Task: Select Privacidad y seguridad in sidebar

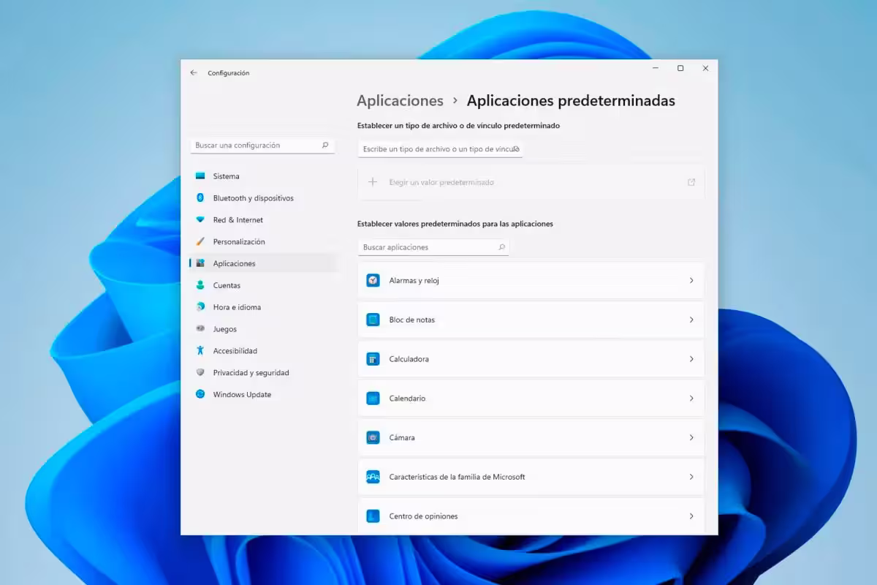Action: (x=263, y=373)
